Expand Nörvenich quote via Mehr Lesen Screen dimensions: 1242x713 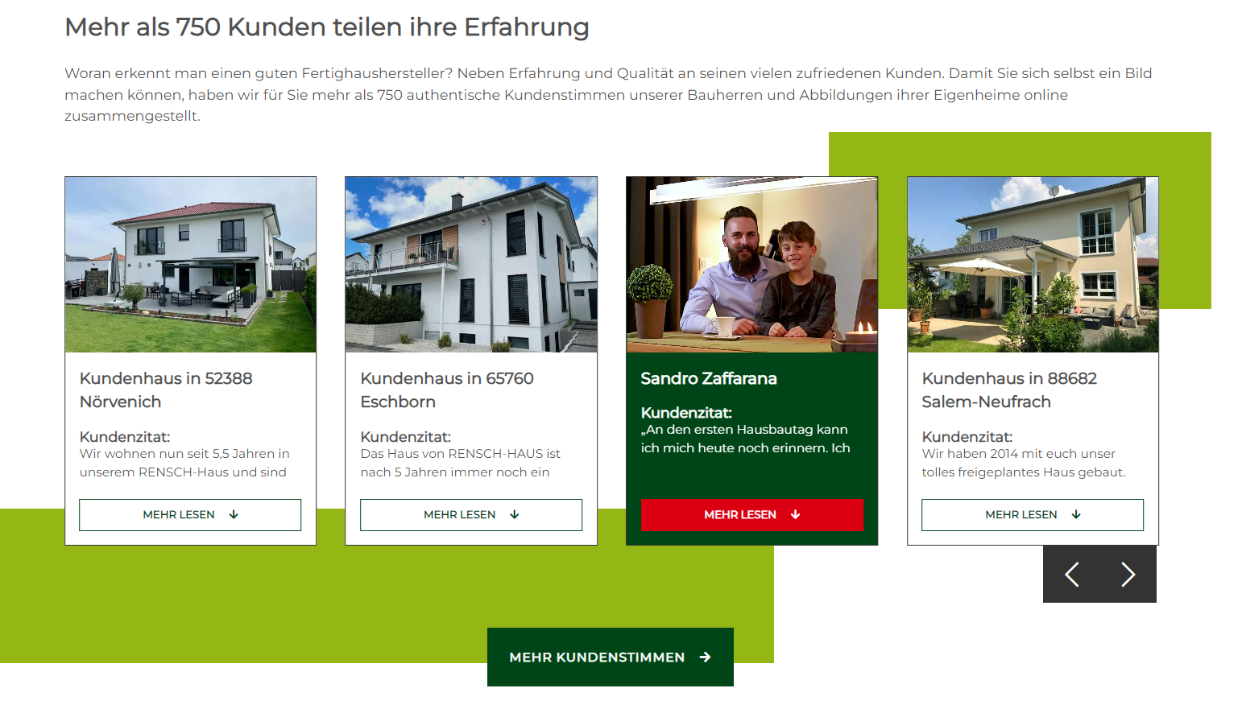[x=190, y=515]
